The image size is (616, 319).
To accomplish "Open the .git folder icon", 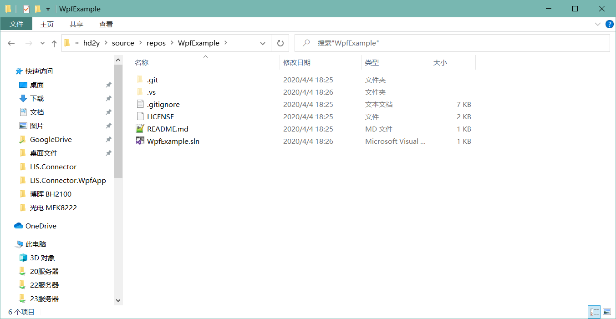I will (140, 80).
